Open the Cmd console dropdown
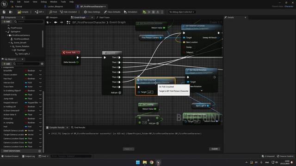This screenshot has width=296, height=166. coord(43,156)
